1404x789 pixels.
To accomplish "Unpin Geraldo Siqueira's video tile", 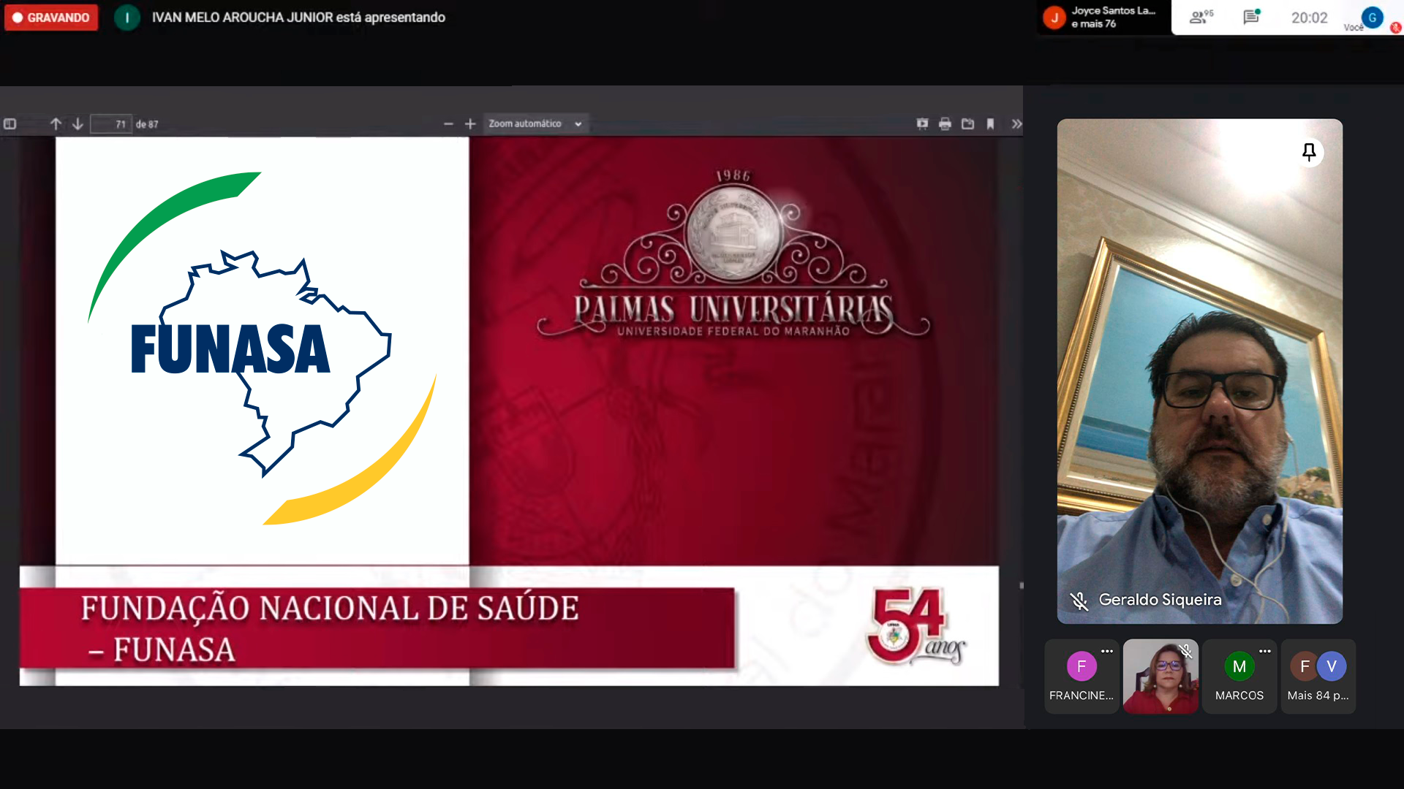I will tap(1309, 152).
